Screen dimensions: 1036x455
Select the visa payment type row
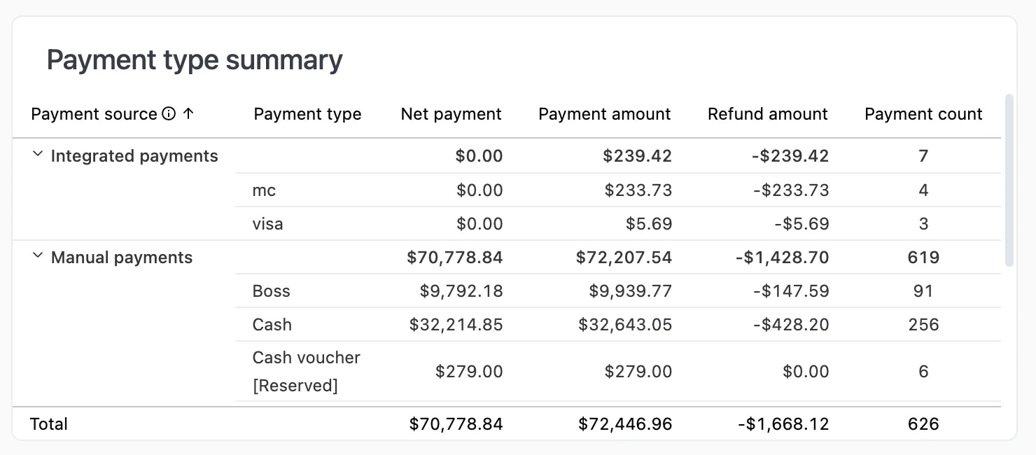point(267,223)
